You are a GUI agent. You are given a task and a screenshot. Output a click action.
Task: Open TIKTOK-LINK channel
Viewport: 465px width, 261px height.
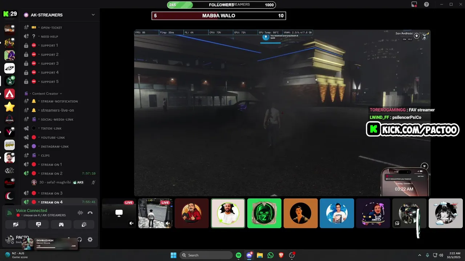[60, 128]
